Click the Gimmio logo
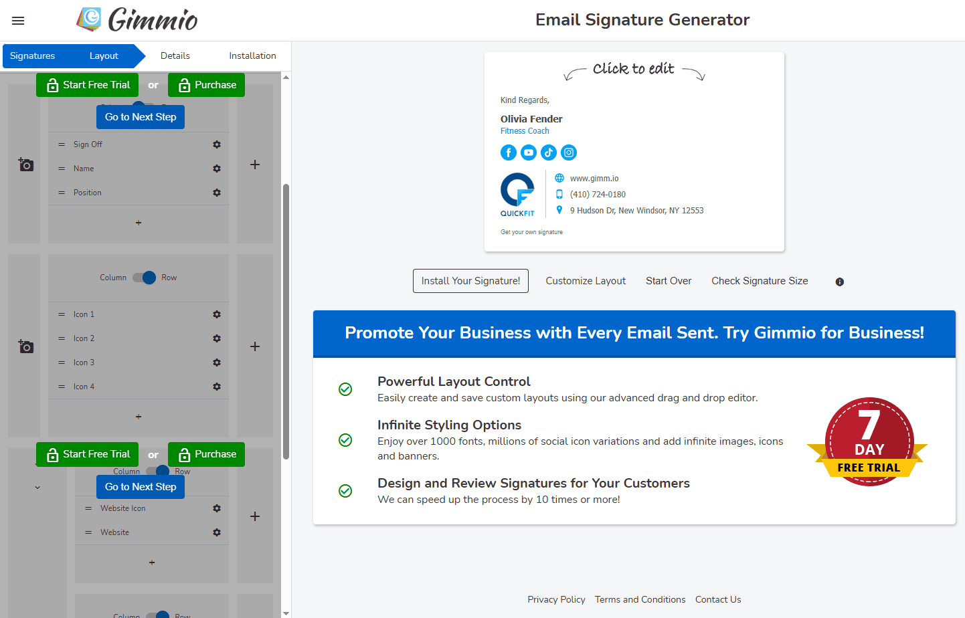Screen dimensions: 965x618 pyautogui.click(x=137, y=20)
